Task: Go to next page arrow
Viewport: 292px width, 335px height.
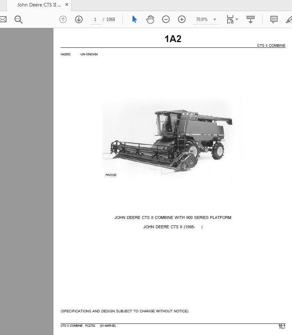Action: [79, 19]
